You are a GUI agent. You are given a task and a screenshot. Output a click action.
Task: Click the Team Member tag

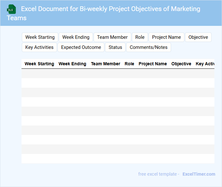coord(112,37)
